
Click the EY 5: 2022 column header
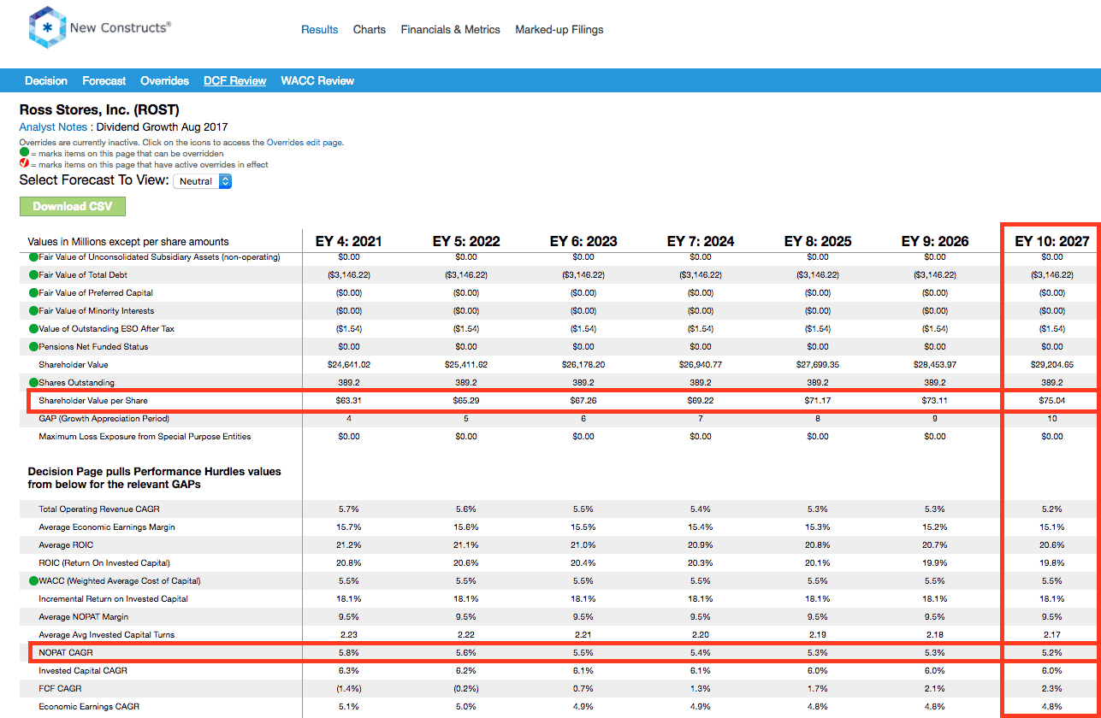click(466, 241)
